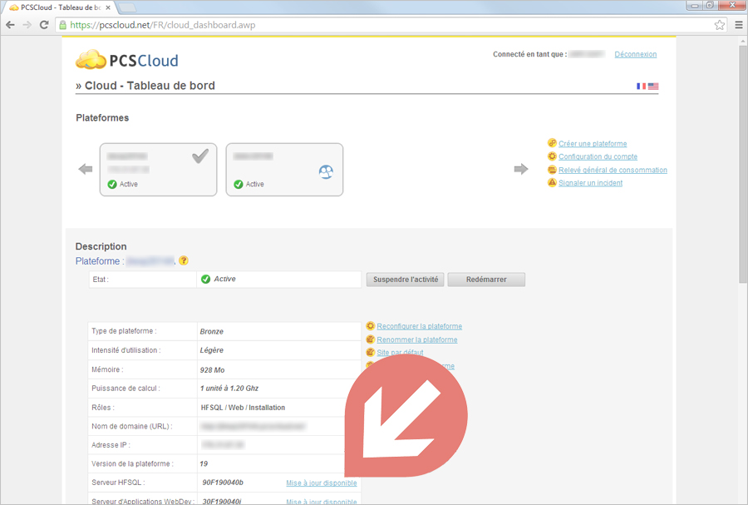Click the Redémarrer button
748x505 pixels.
pyautogui.click(x=486, y=280)
